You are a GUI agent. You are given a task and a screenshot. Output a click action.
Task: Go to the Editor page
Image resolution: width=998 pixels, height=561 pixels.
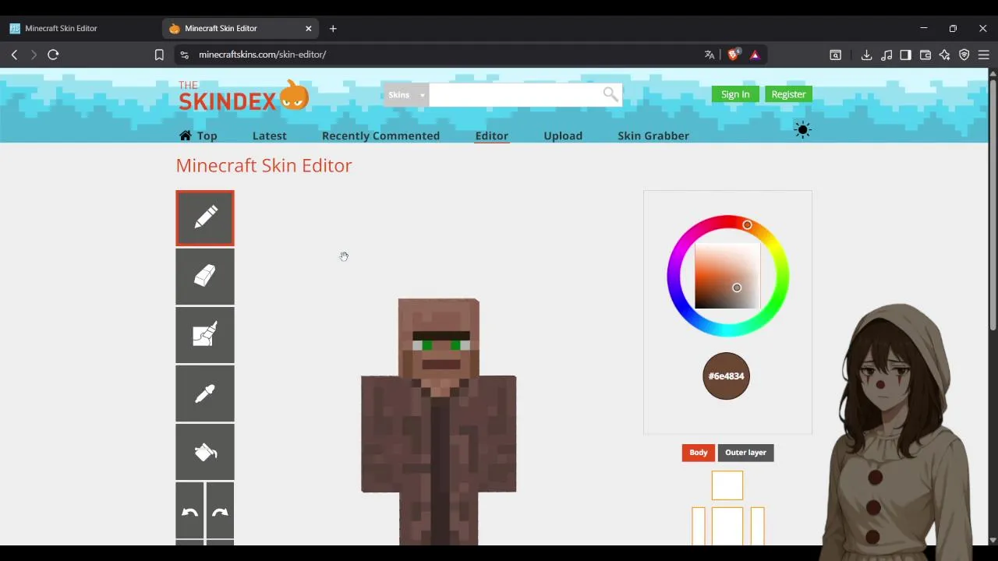click(491, 136)
